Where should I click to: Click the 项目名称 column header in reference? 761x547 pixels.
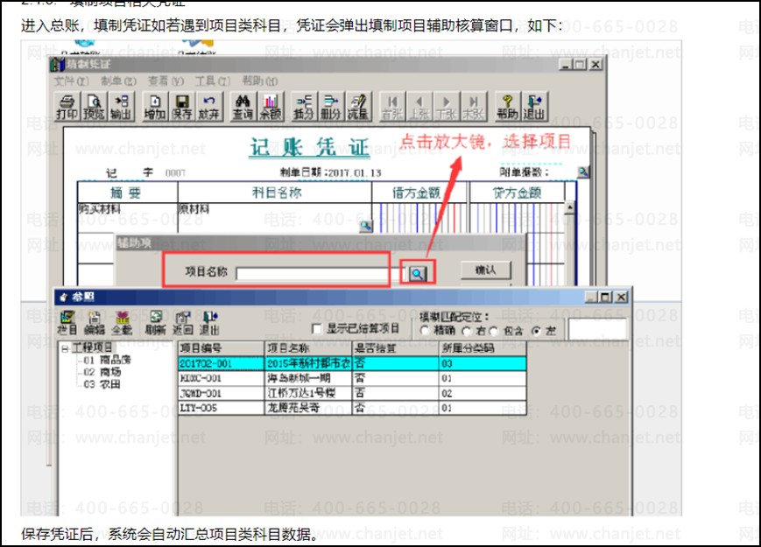tap(308, 348)
